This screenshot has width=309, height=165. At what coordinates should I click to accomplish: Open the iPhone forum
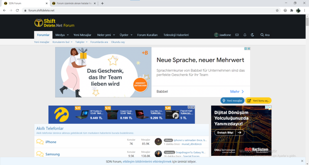51,142
